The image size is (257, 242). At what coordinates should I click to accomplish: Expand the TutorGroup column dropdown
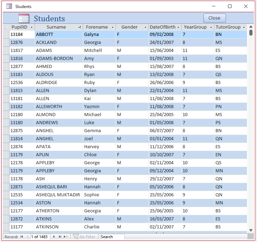tap(244, 27)
